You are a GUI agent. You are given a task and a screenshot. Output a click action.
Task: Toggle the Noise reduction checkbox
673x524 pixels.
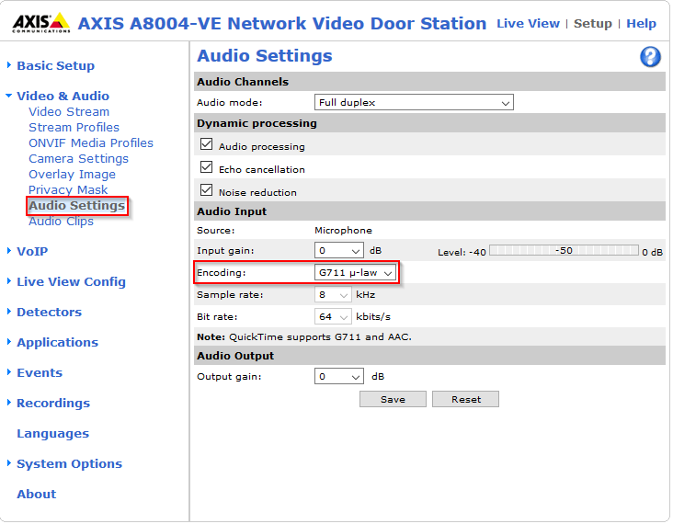click(207, 189)
